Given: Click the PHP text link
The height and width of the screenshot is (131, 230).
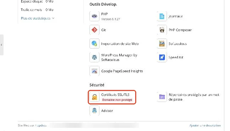Looking at the screenshot, I should click(x=104, y=14).
